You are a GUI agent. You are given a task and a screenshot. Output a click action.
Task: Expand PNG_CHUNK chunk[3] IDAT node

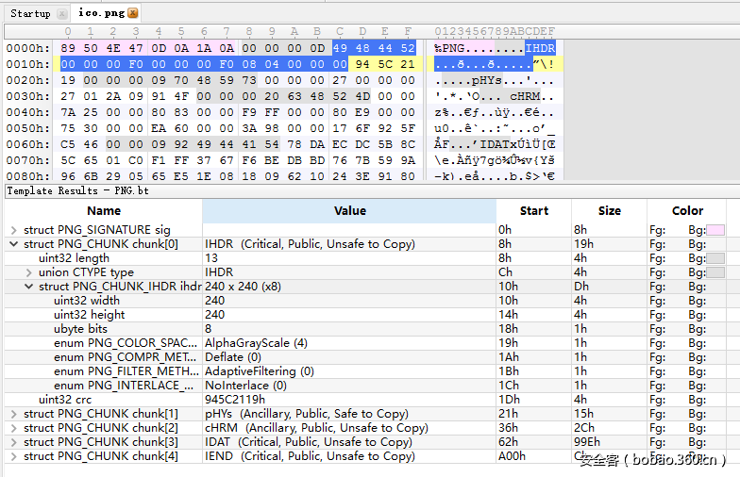coord(13,442)
